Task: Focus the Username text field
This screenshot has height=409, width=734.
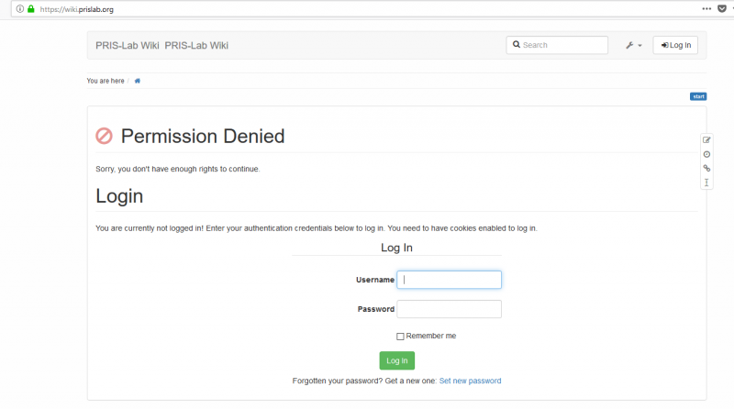Action: [x=450, y=280]
